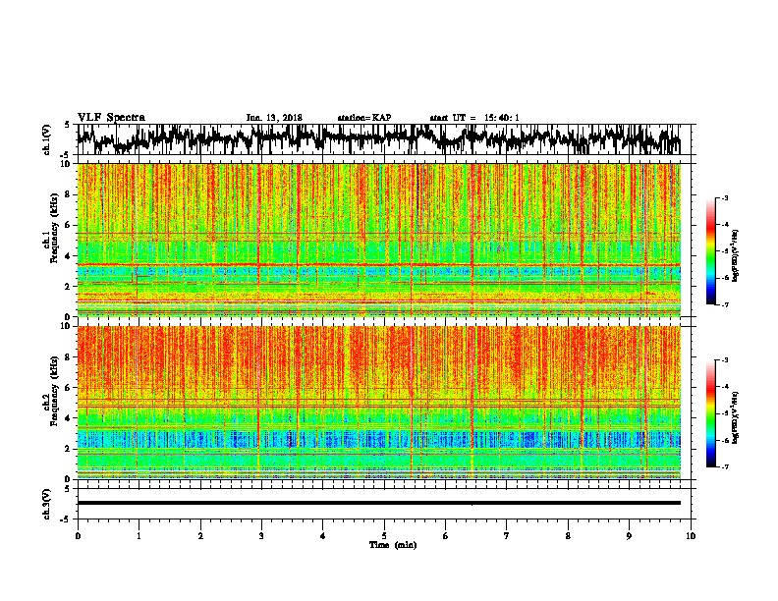
Task: Click the "ch.3(V)" axis label
Action: 46,504
